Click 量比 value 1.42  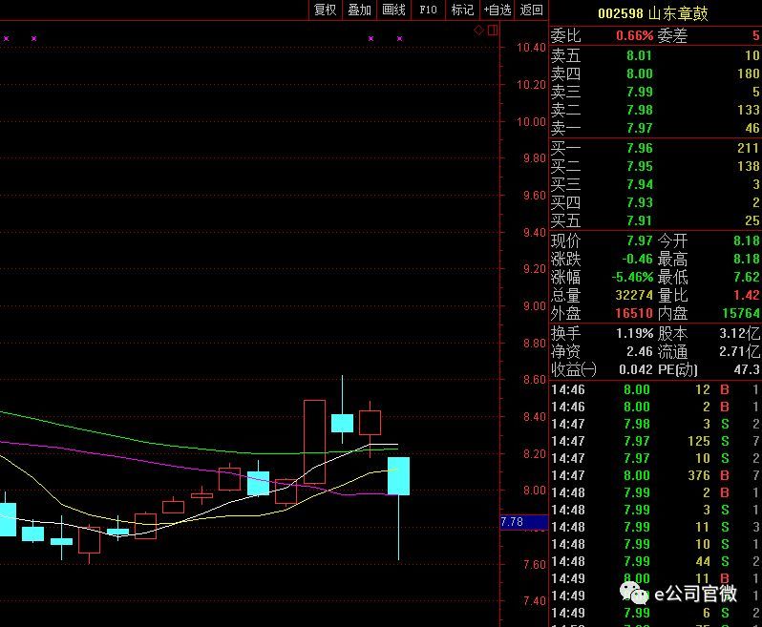pos(747,295)
